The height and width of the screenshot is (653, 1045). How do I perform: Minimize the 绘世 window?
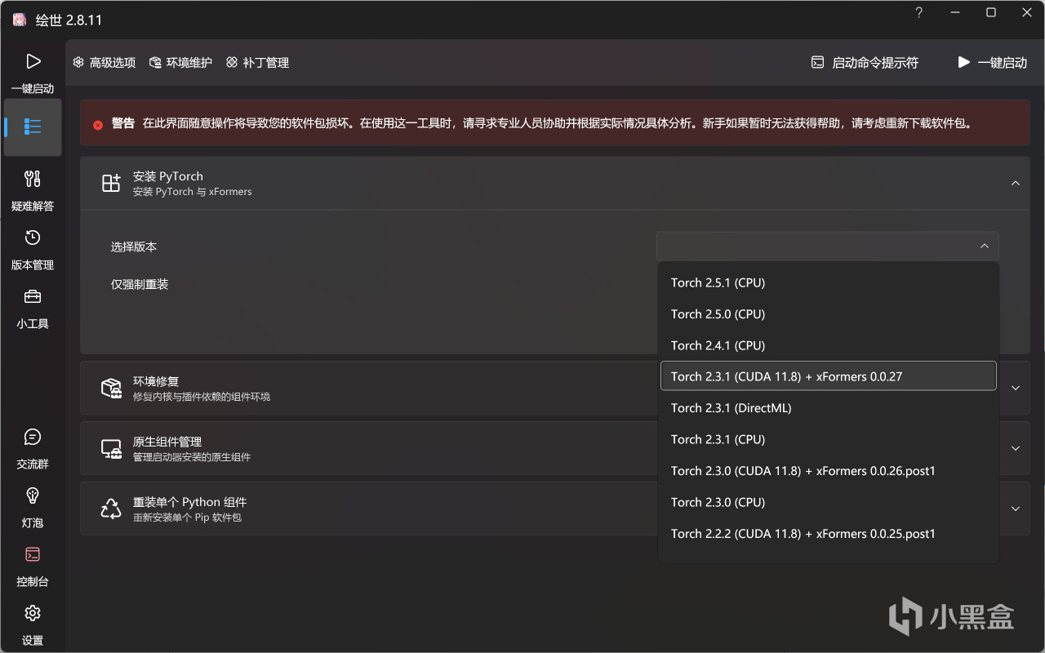(955, 12)
